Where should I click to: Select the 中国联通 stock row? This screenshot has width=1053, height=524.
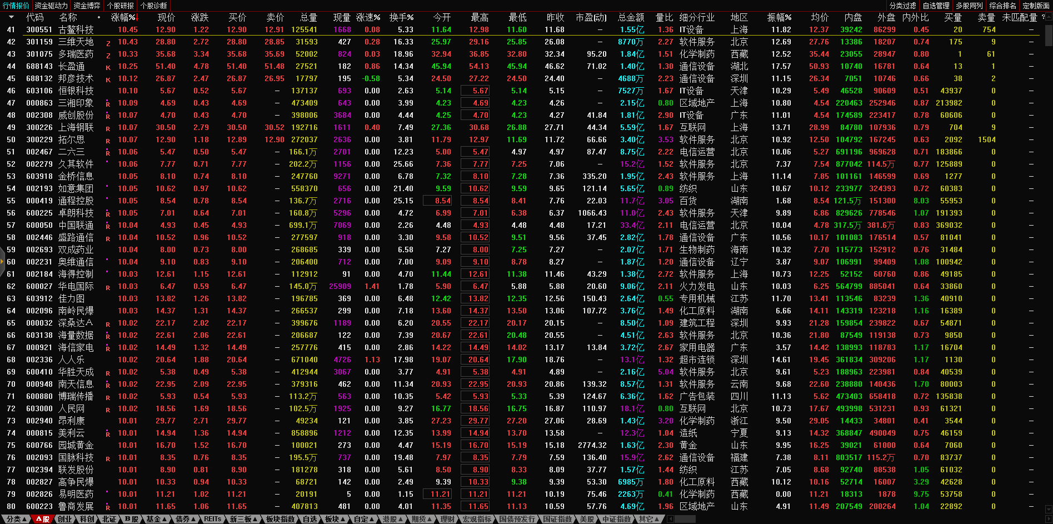pos(76,225)
